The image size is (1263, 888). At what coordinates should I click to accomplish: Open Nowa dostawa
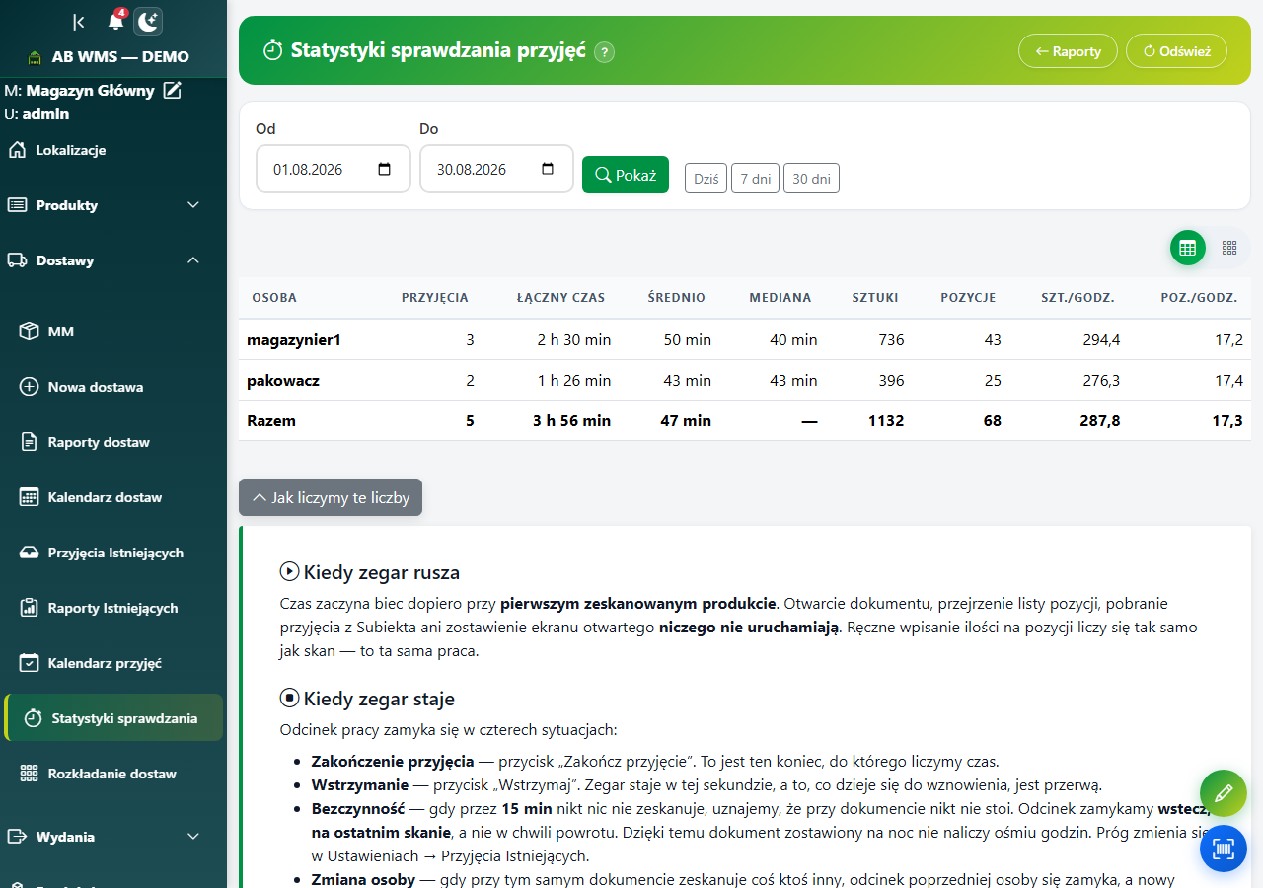click(113, 387)
